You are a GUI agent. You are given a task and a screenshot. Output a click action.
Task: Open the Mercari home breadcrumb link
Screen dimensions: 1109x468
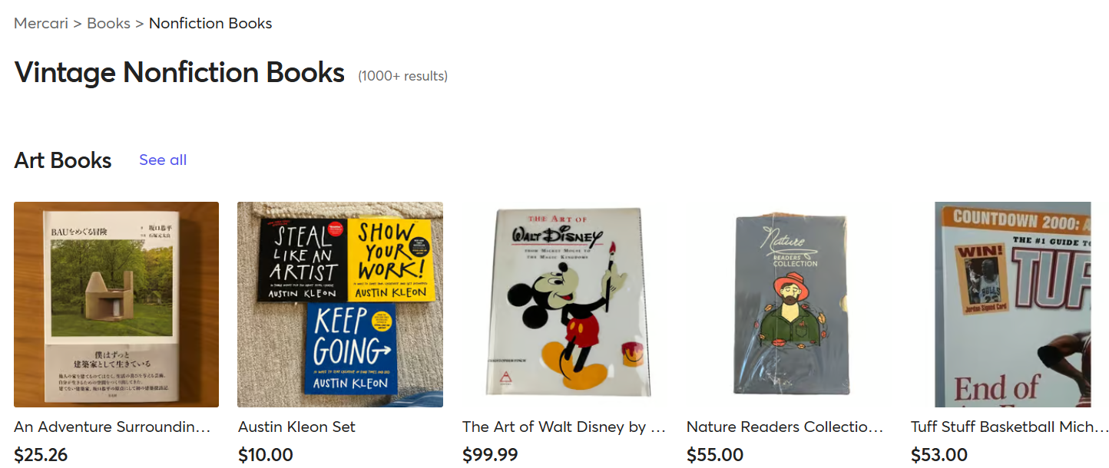tap(41, 23)
